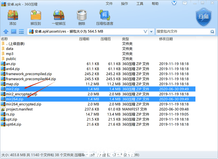The height and width of the screenshot is (159, 218).
Task: Open the 操作 menu
Action: click(x=124, y=4)
